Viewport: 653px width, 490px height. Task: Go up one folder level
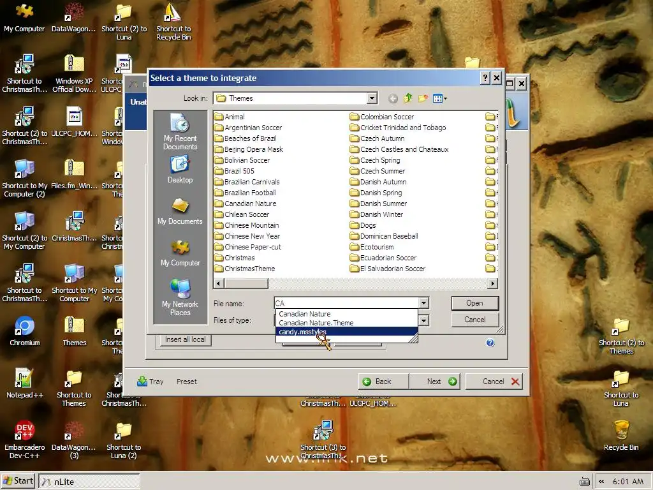click(x=407, y=98)
